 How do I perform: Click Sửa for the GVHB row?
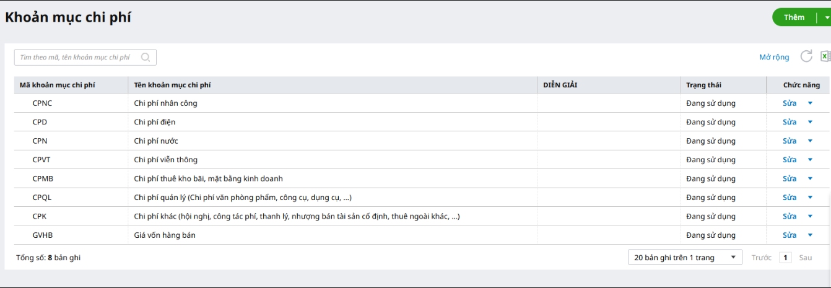790,235
